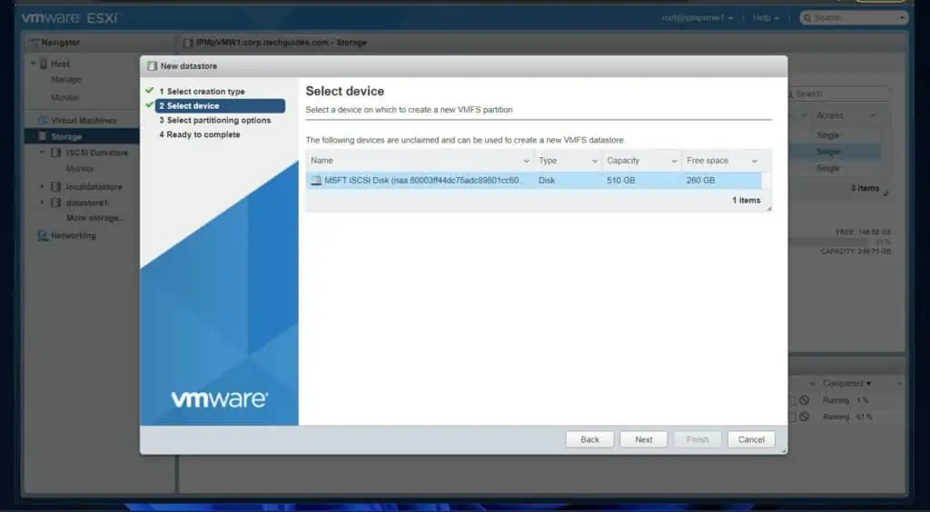This screenshot has height=512, width=930.
Task: Click the iSCSI Datastore icon in Navigator
Action: point(55,153)
